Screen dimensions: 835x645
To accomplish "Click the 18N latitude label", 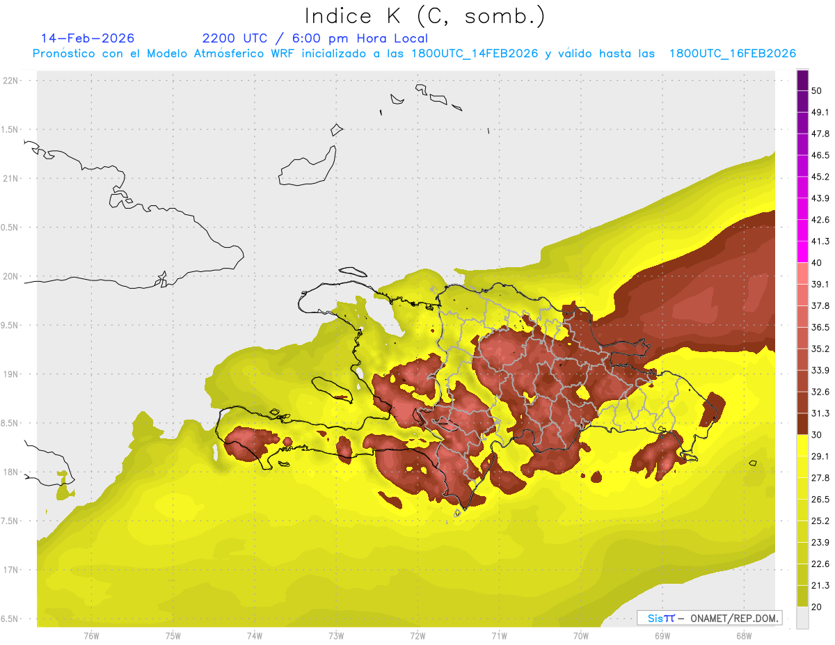I will [x=11, y=472].
